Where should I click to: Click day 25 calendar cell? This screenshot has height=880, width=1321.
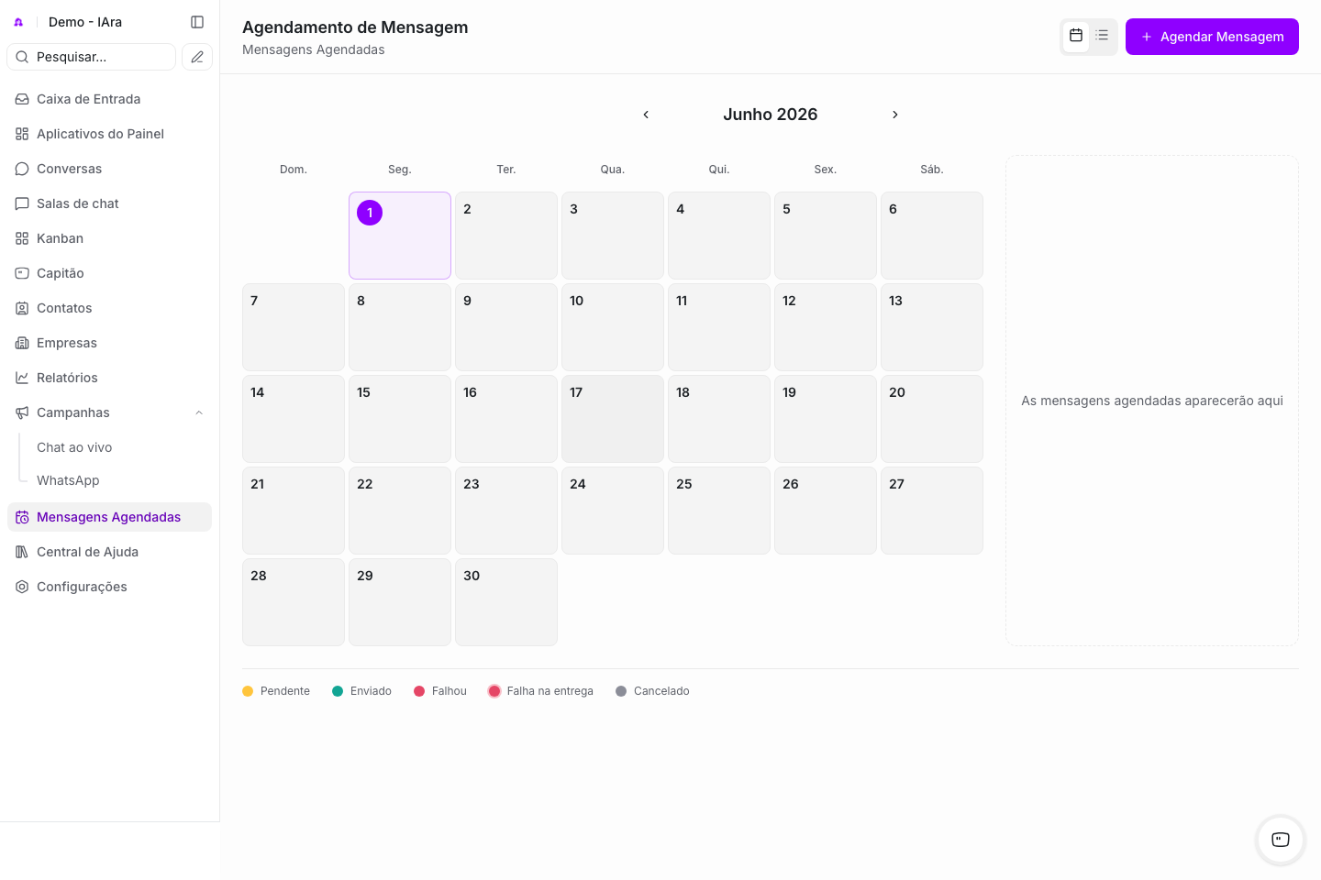coord(719,511)
